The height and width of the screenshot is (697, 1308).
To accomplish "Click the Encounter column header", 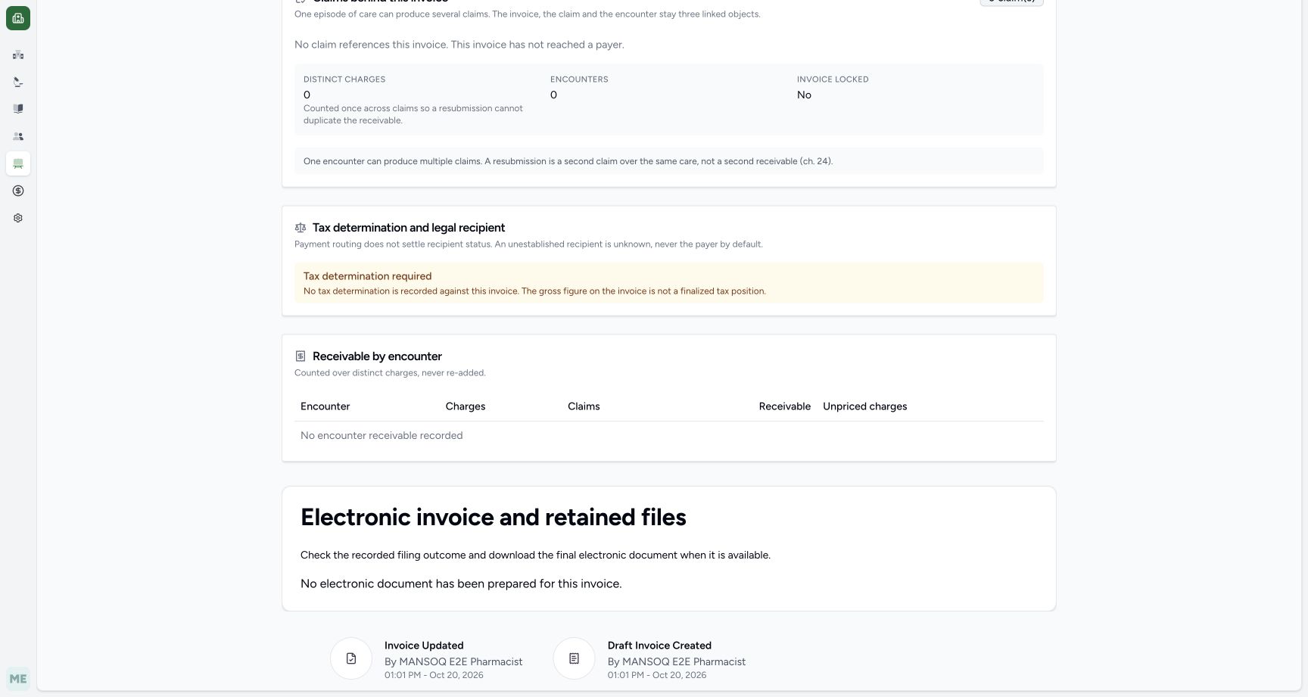I will (x=325, y=406).
